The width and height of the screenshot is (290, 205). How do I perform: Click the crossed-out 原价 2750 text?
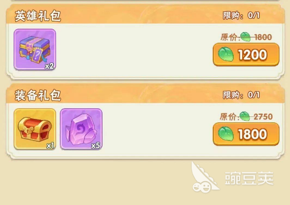[246, 116]
